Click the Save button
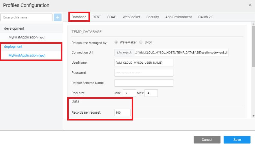Screen dimensions: 255x148 pos(237,140)
